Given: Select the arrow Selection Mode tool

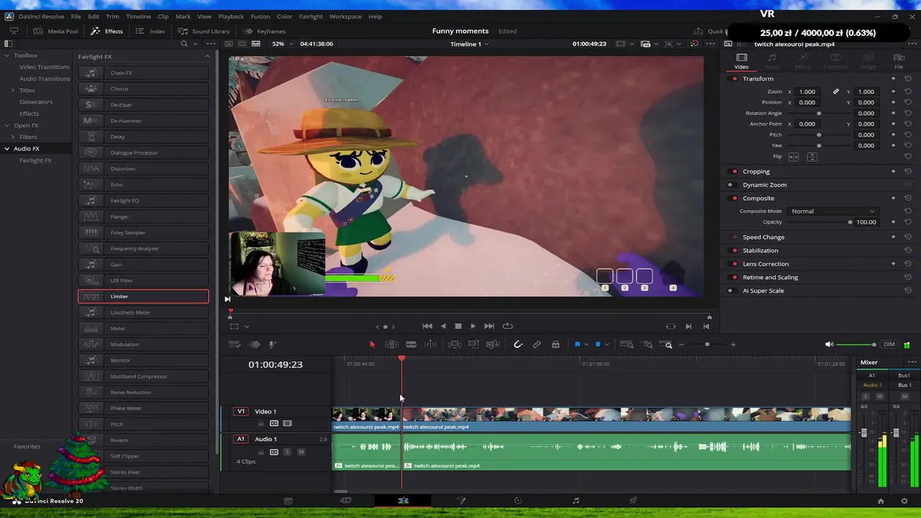Looking at the screenshot, I should click(x=372, y=345).
